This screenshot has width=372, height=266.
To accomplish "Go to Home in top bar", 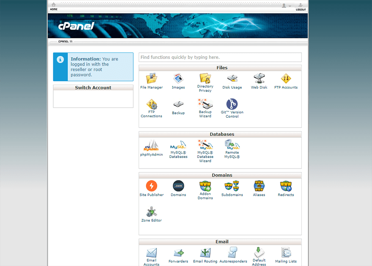I will (54, 6).
